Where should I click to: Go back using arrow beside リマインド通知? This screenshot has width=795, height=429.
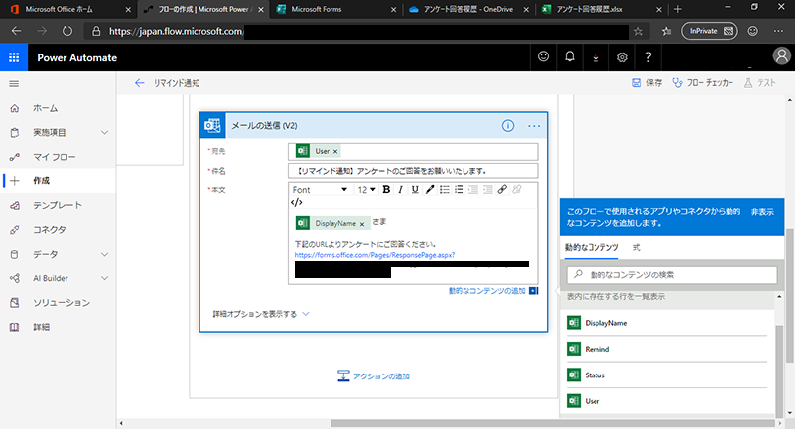coord(139,83)
